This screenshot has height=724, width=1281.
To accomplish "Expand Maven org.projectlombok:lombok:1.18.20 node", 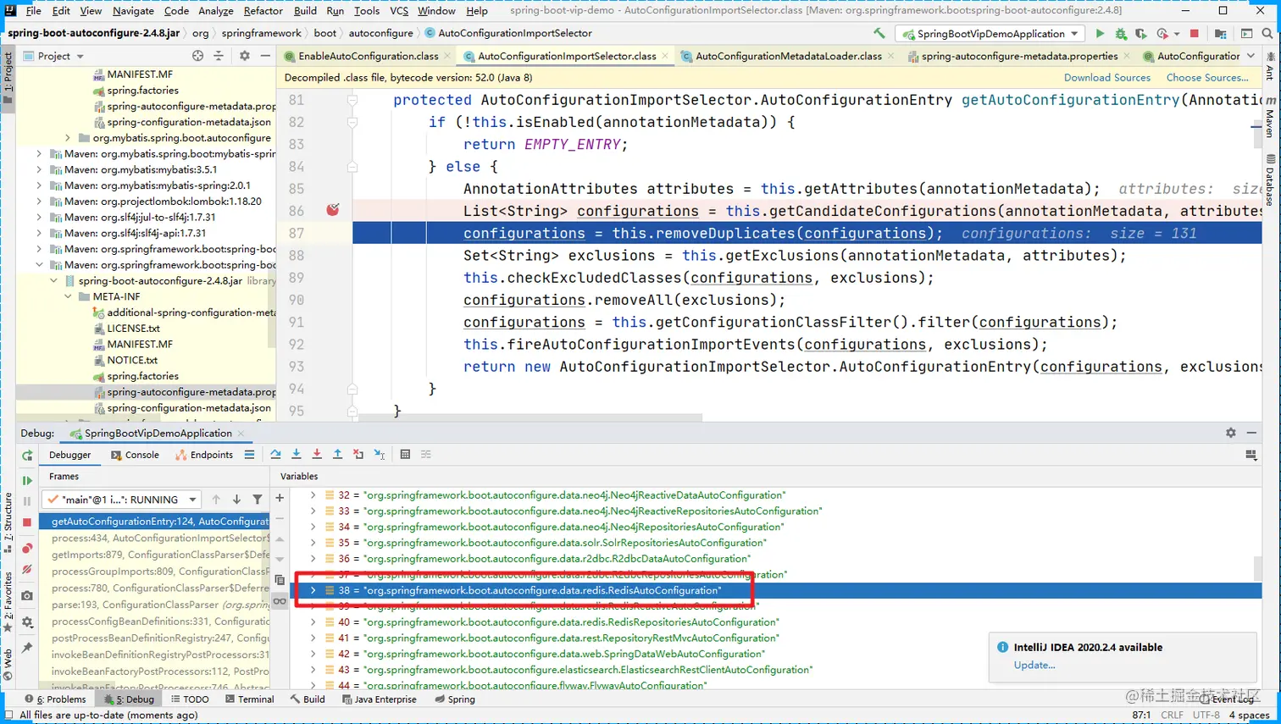I will click(x=39, y=202).
